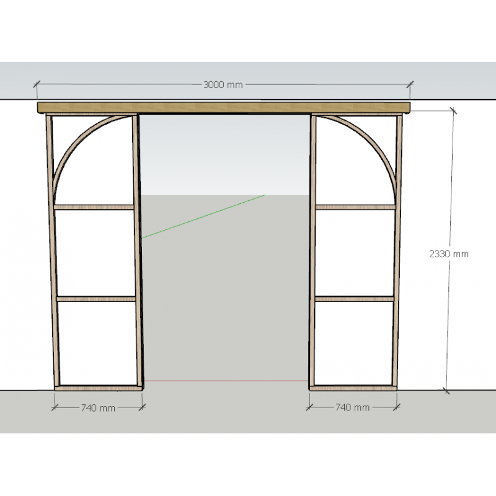Click the bottom rail of the left frame

pyautogui.click(x=97, y=389)
